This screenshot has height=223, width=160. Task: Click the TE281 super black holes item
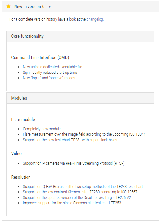[x=70, y=140]
